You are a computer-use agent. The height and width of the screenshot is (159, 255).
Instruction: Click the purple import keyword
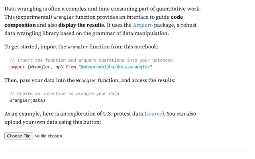[17, 67]
